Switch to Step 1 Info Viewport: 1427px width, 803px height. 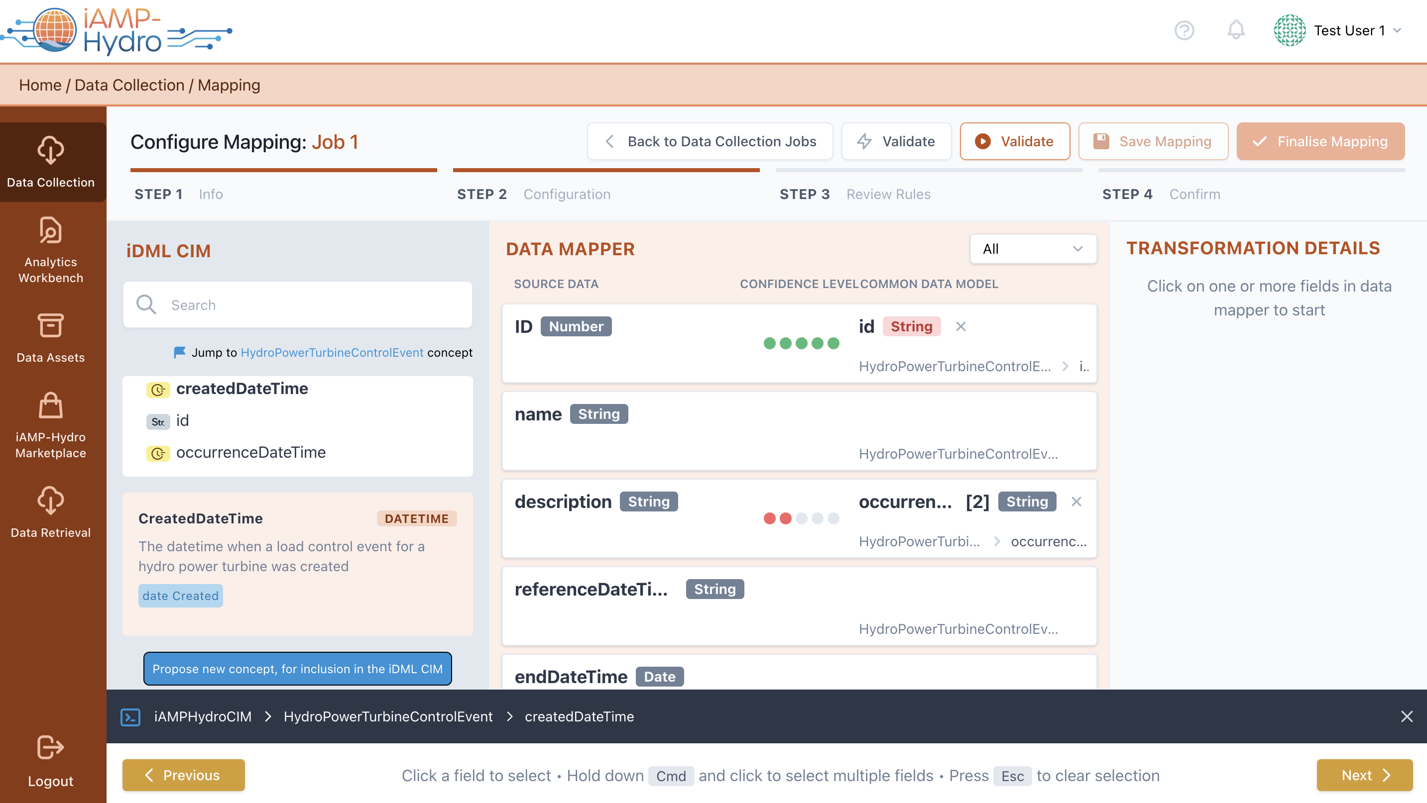tap(178, 194)
